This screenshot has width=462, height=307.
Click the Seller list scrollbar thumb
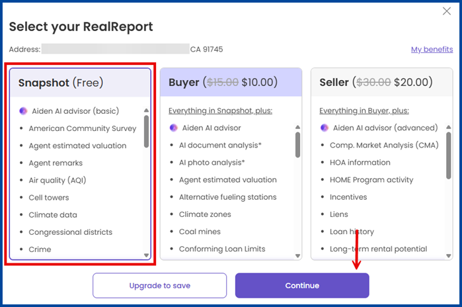coord(448,144)
